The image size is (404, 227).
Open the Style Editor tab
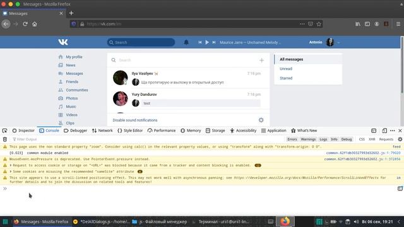tap(130, 131)
